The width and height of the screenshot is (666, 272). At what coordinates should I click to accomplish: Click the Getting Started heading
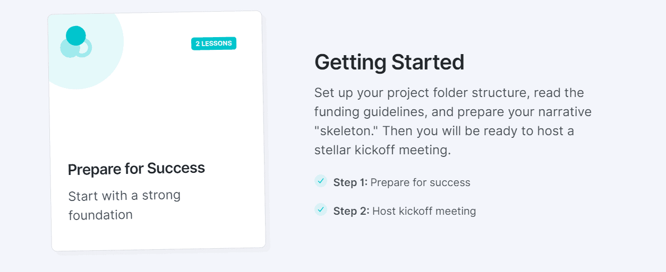[x=389, y=62]
